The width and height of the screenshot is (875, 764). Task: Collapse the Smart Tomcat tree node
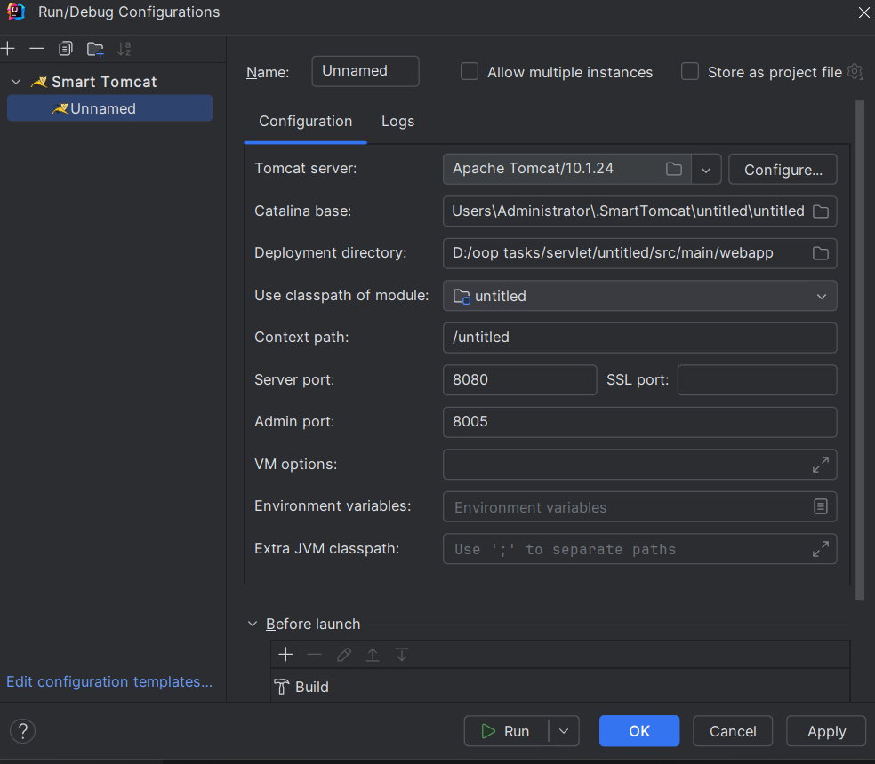tap(16, 82)
